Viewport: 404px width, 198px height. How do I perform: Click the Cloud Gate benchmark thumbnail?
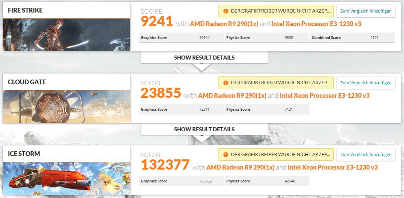coord(67,107)
